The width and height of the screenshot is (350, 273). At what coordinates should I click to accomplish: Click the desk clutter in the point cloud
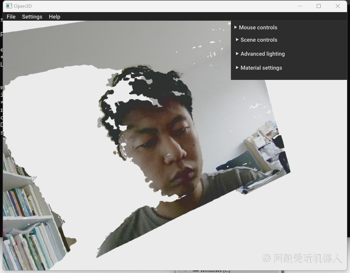point(263,151)
